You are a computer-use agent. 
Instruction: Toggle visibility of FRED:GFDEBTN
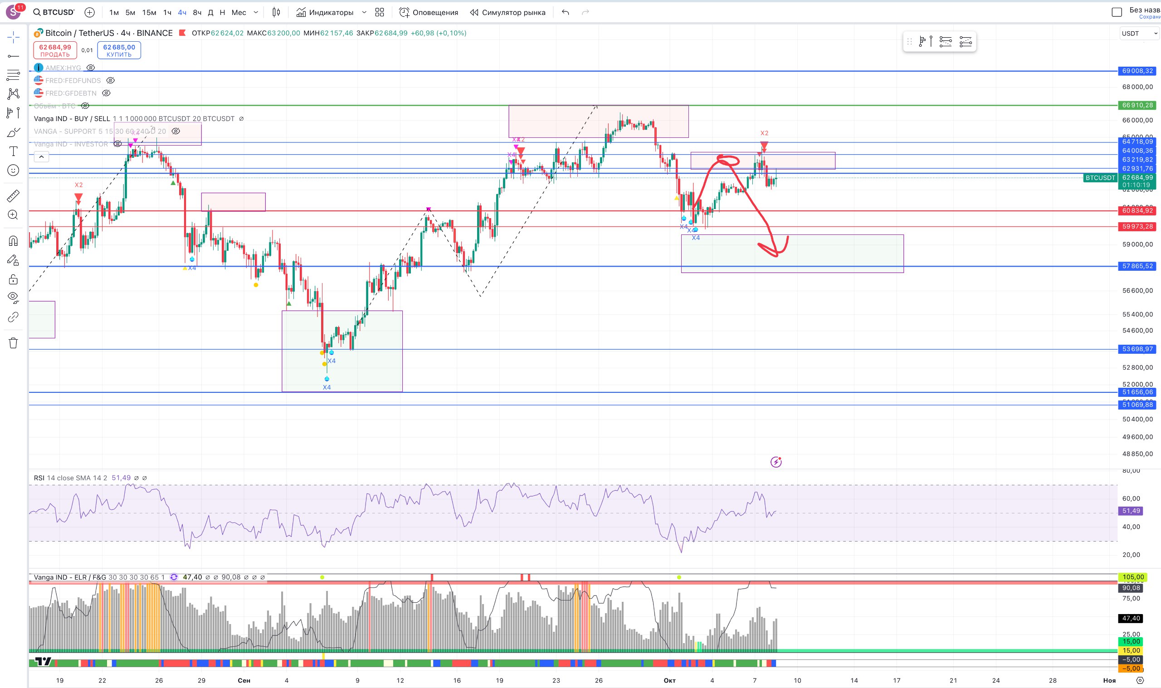[x=106, y=93]
